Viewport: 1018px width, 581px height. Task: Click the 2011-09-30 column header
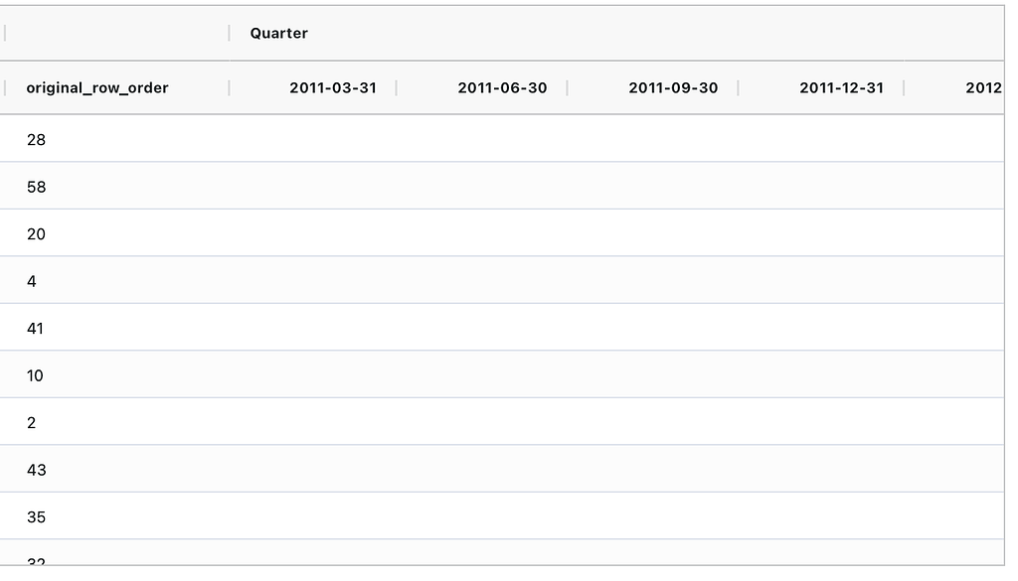tap(673, 87)
